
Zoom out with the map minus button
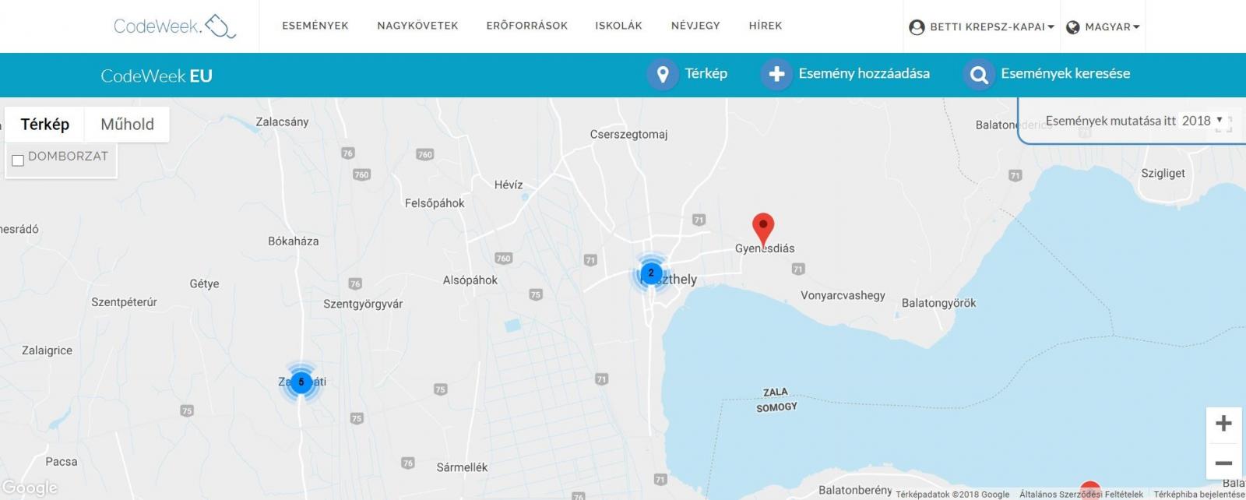[1223, 463]
